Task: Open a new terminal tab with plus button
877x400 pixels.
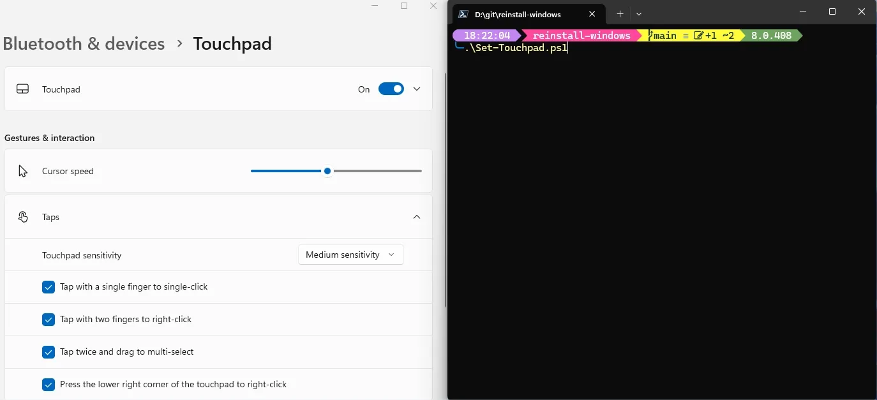Action: click(x=620, y=14)
